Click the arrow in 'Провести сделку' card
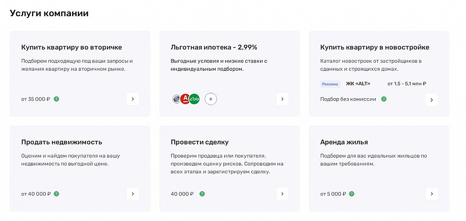Image resolution: width=466 pixels, height=221 pixels. click(x=282, y=194)
